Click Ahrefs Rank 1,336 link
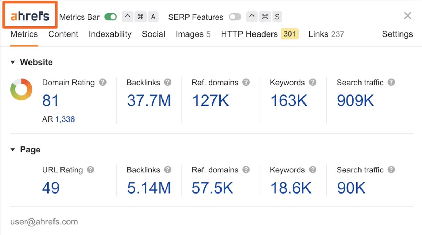Image resolution: width=422 pixels, height=235 pixels. 65,119
